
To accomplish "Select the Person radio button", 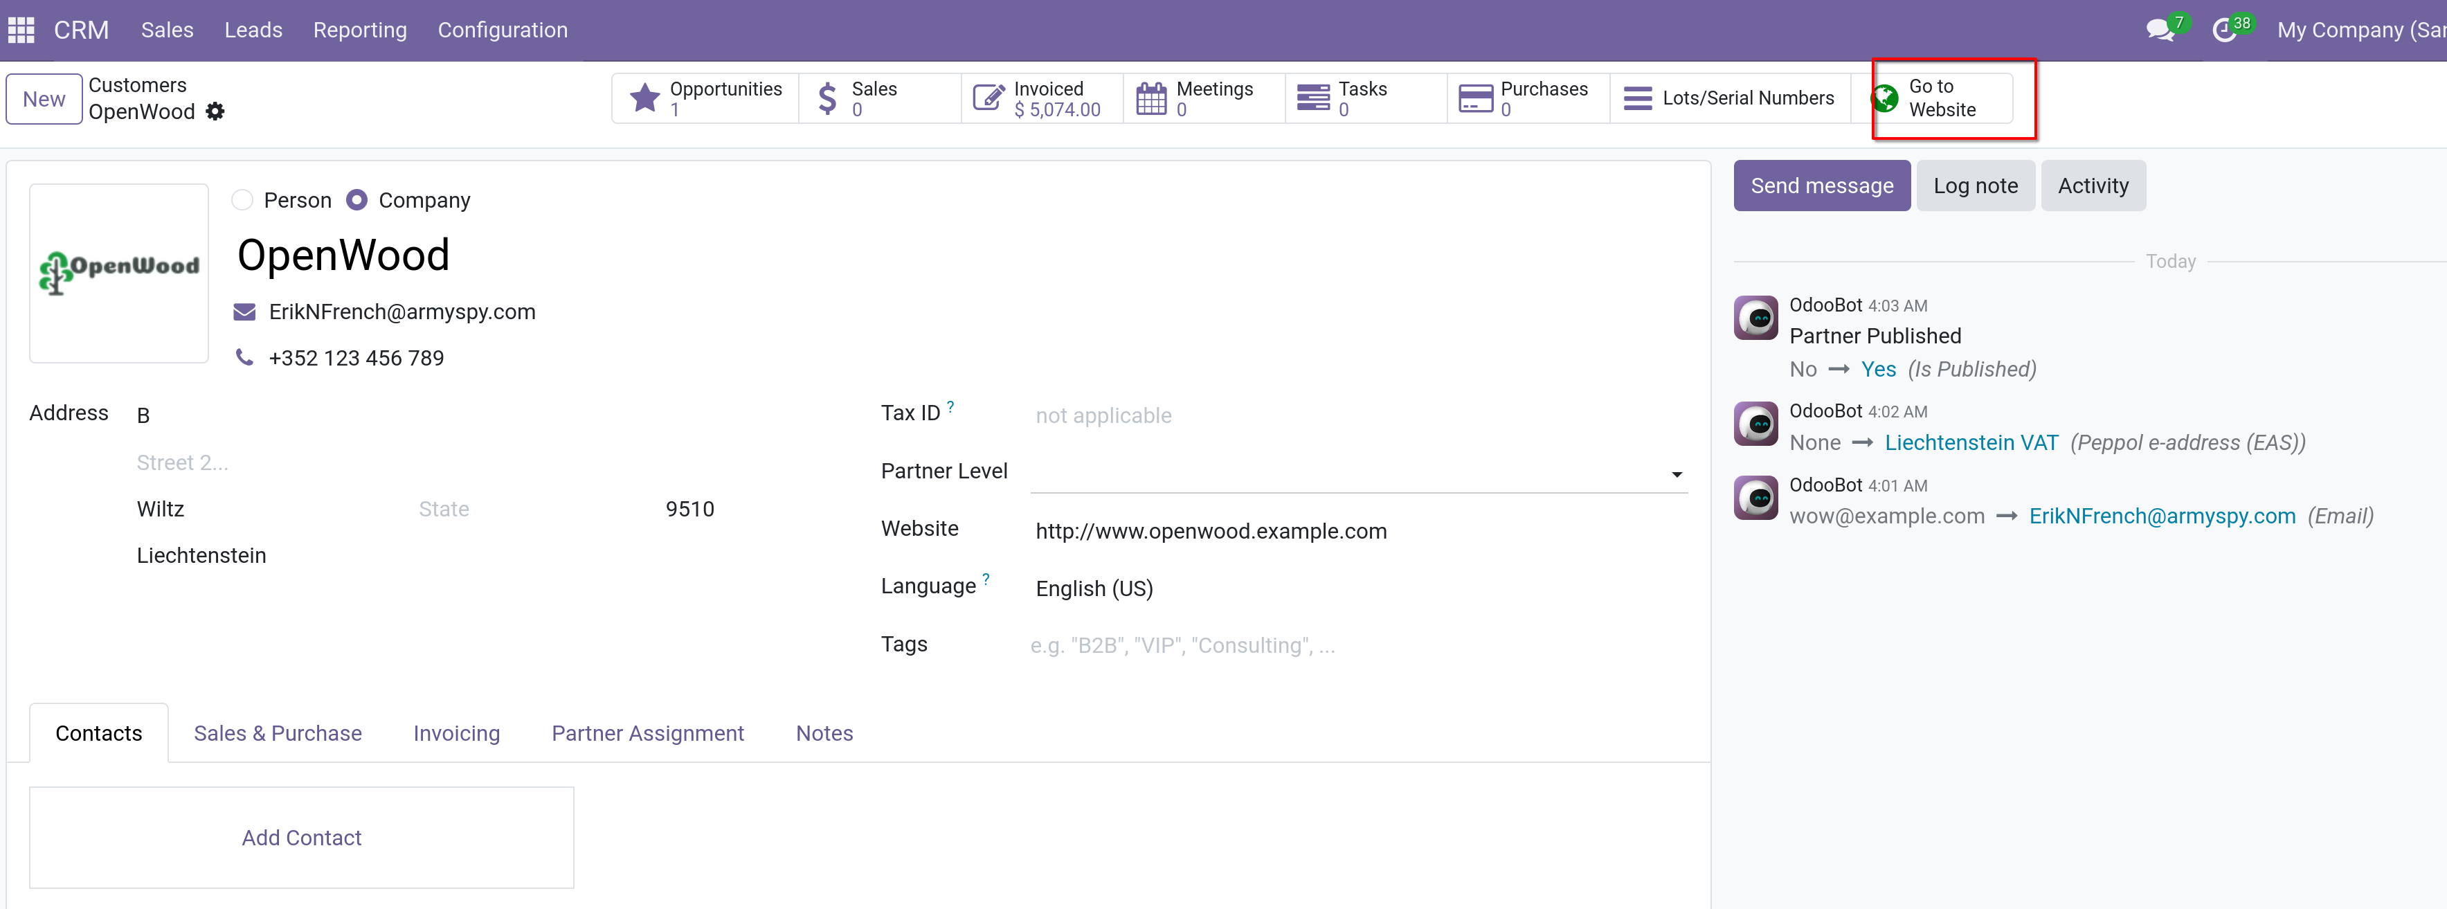I will [x=242, y=200].
